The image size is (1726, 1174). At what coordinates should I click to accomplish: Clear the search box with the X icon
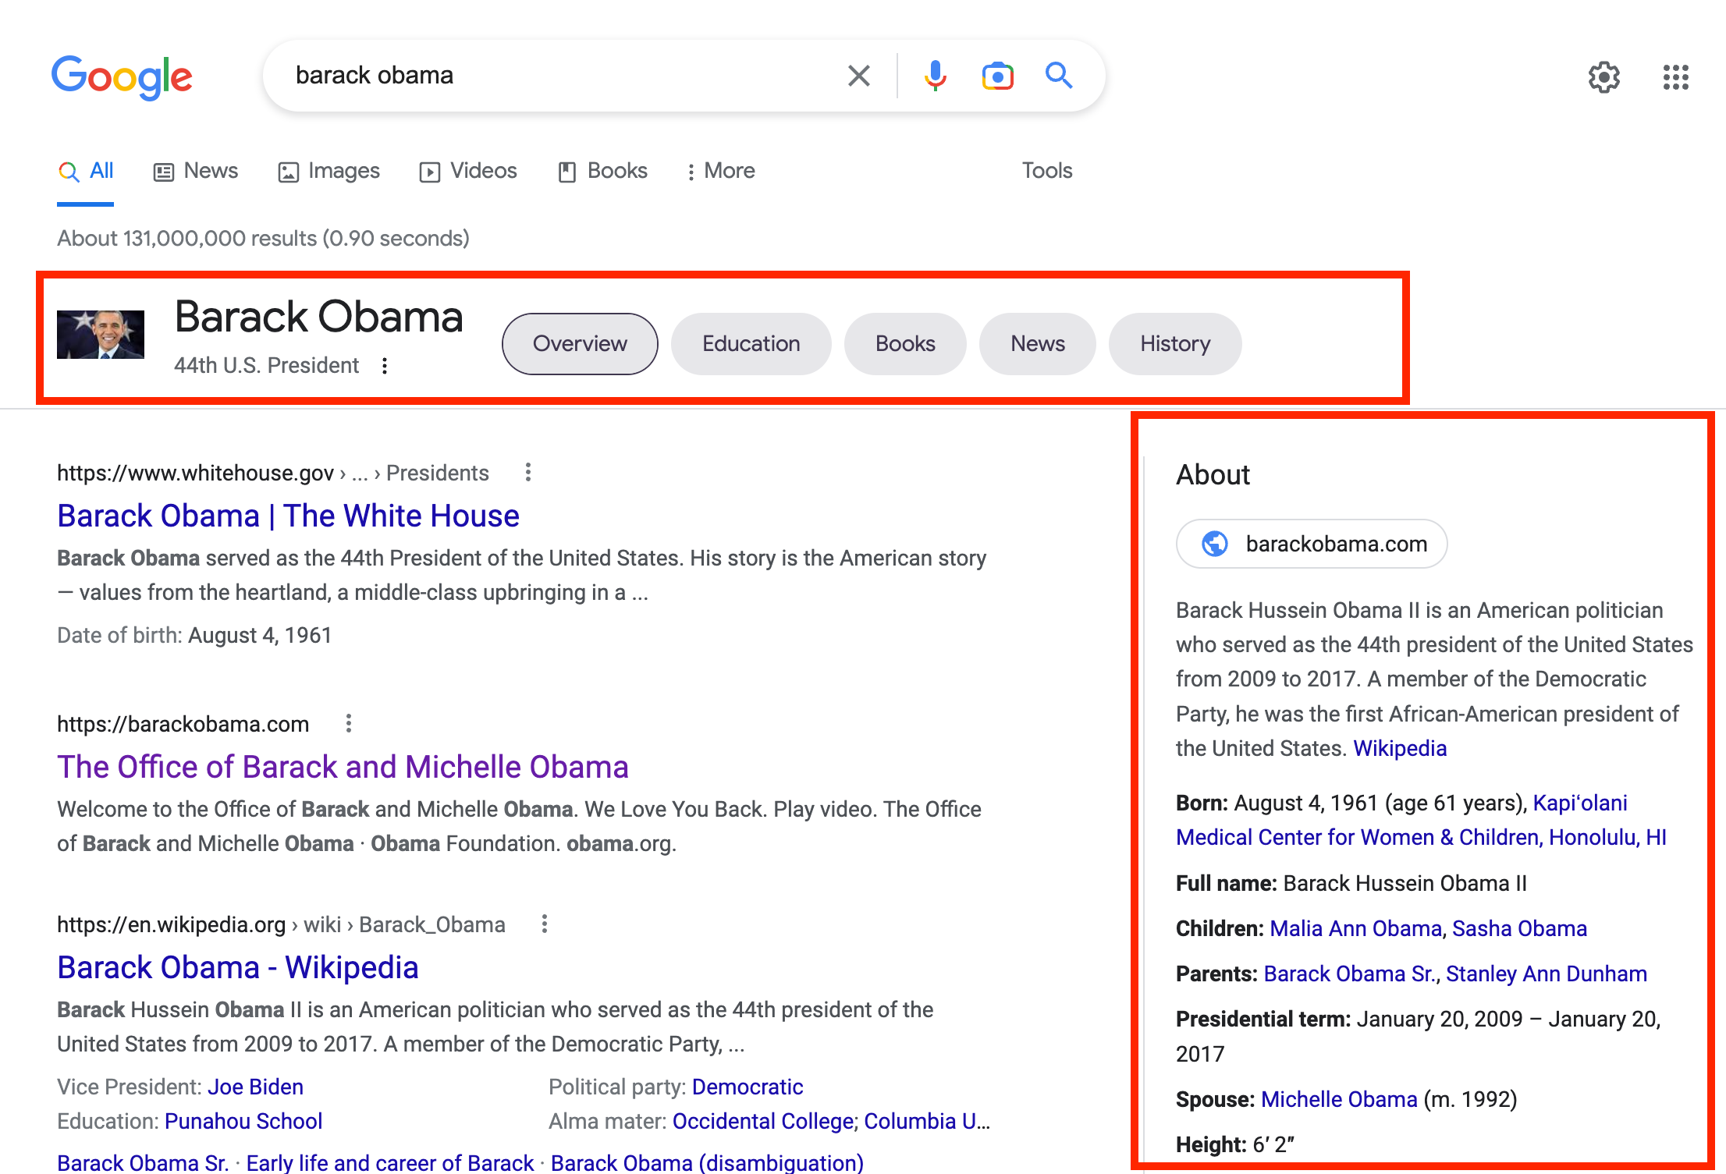click(x=858, y=76)
